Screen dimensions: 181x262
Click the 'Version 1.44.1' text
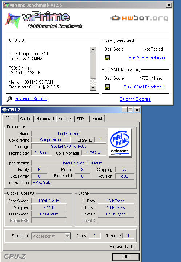pyautogui.click(x=122, y=246)
